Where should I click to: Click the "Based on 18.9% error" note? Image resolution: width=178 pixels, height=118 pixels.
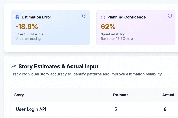coord(117,39)
